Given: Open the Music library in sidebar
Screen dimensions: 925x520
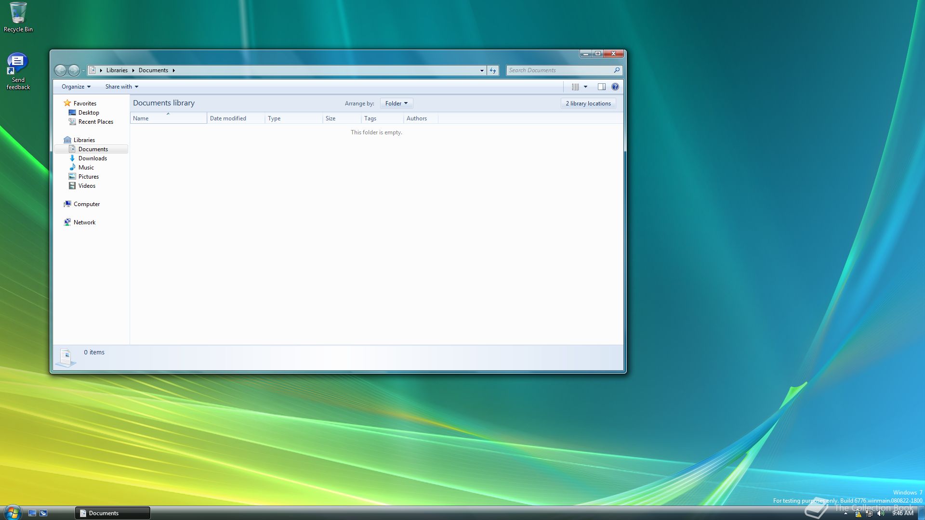Looking at the screenshot, I should tap(86, 168).
